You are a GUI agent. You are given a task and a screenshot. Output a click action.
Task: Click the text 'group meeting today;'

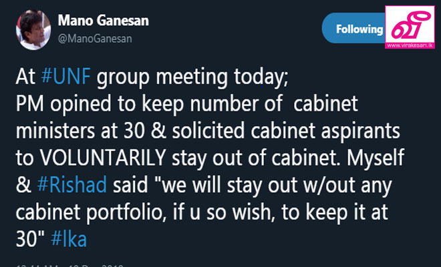pyautogui.click(x=192, y=77)
